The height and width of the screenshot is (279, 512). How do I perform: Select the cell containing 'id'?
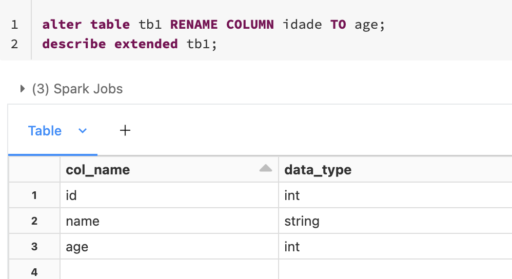(169, 195)
